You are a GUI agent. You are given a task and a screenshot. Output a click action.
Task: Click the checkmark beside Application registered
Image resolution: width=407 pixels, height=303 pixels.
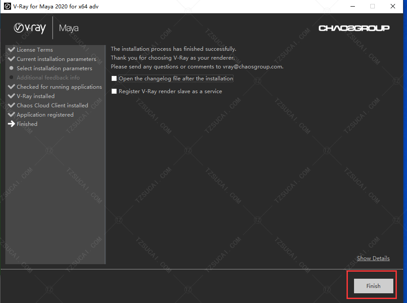coord(11,114)
